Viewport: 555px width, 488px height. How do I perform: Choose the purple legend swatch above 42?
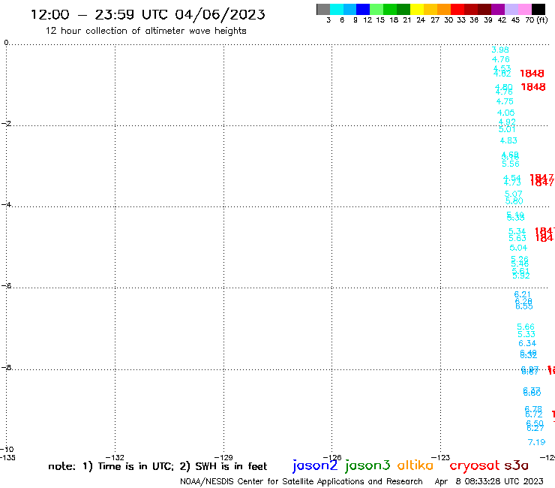click(x=498, y=9)
